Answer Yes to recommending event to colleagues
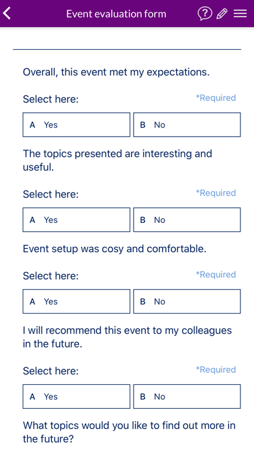The width and height of the screenshot is (254, 451). [x=76, y=397]
